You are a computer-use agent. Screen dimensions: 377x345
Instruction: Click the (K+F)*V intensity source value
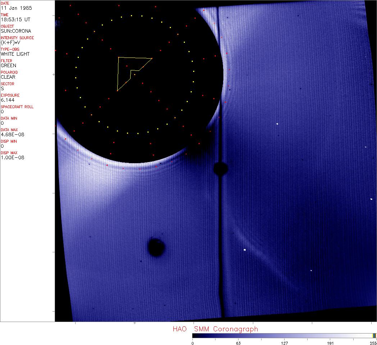point(10,42)
